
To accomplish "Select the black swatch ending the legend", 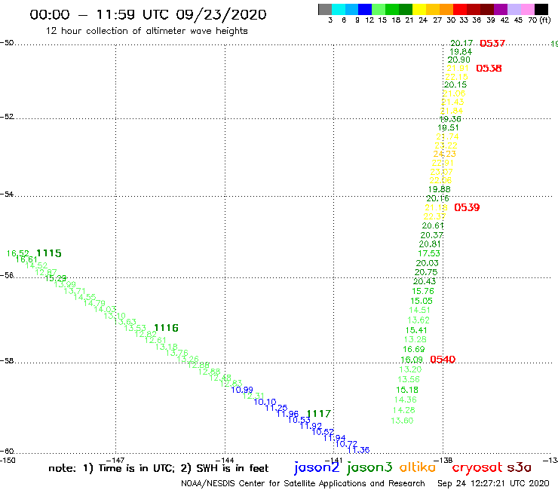I will [541, 10].
